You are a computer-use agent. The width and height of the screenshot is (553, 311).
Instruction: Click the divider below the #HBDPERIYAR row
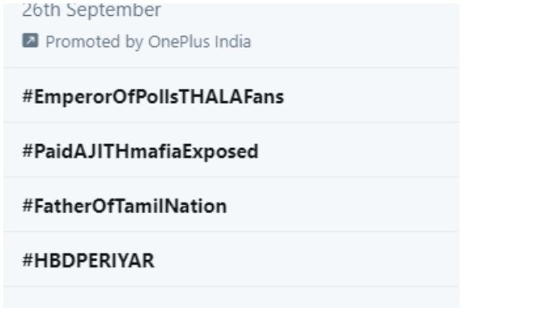click(231, 286)
